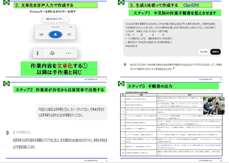Click the 'No.' header cell of the procedure table
Image resolution: width=229 pixels, height=163 pixels.
(123, 95)
